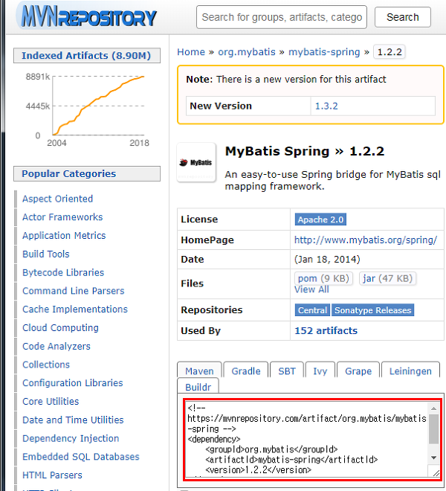
Task: Open org.mybatis breadcrumb link
Action: click(x=247, y=51)
